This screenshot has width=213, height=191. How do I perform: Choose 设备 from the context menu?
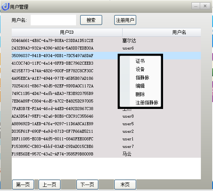pyautogui.click(x=140, y=69)
